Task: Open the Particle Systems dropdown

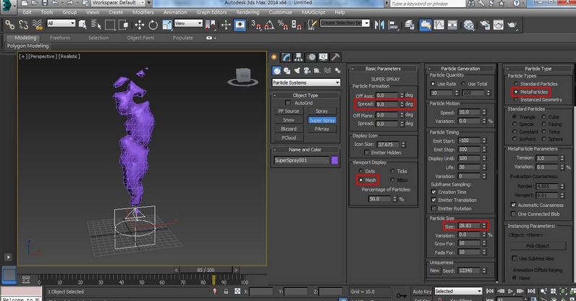Action: (x=305, y=82)
